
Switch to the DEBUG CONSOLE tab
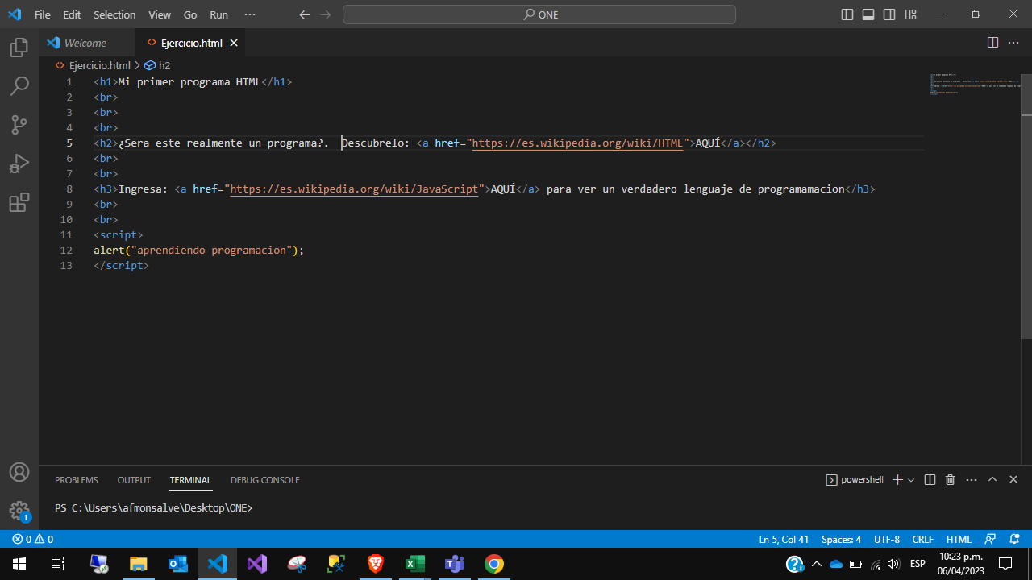coord(265,480)
